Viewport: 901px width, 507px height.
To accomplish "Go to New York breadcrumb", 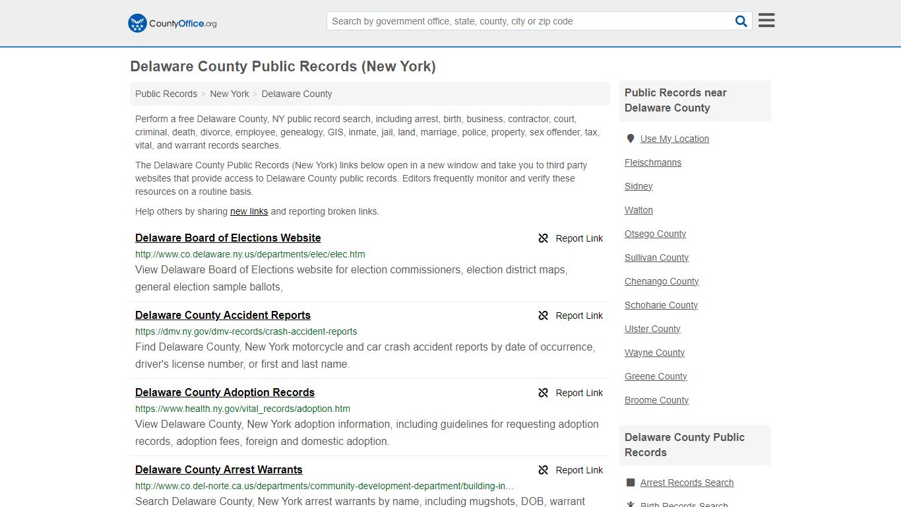I will tap(230, 94).
